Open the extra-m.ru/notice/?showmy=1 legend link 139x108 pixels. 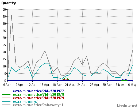(x=38, y=105)
